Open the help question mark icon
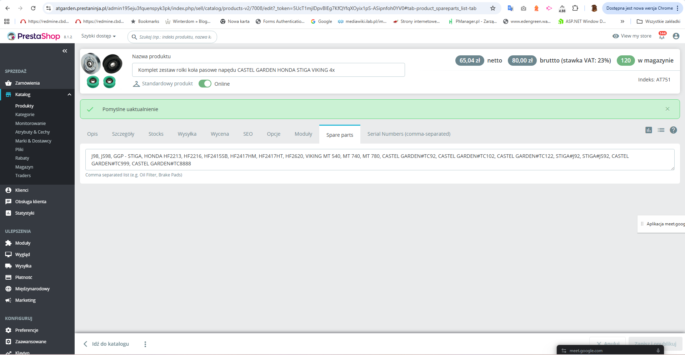Screen dimensions: 685x355 673,130
